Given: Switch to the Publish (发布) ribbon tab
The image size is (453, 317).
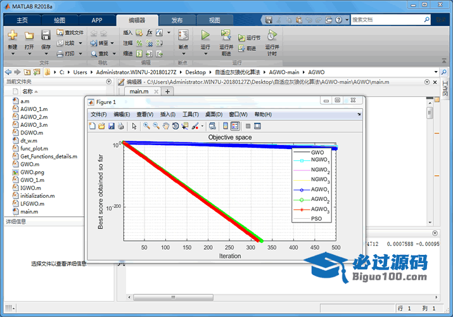Looking at the screenshot, I should coord(177,20).
